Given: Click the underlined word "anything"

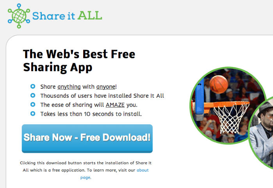Looking at the screenshot, I should pos(69,87).
